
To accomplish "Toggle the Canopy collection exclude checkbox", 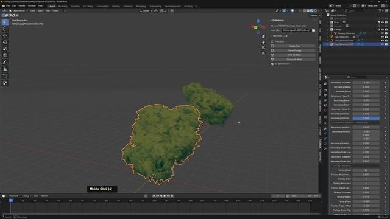I will point(379,30).
